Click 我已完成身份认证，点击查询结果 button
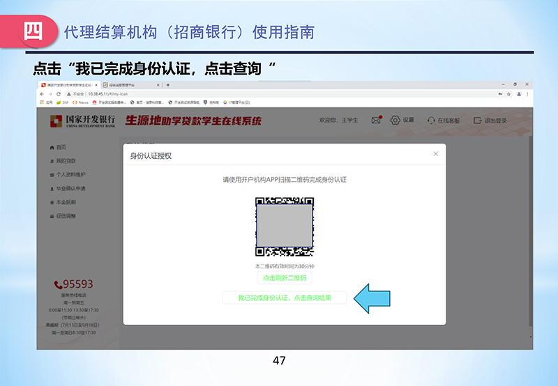558x386 pixels. tap(285, 298)
